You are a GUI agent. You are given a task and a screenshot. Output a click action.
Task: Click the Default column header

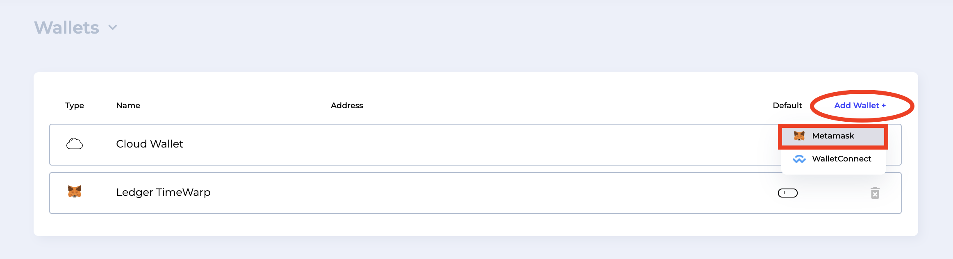(x=787, y=105)
